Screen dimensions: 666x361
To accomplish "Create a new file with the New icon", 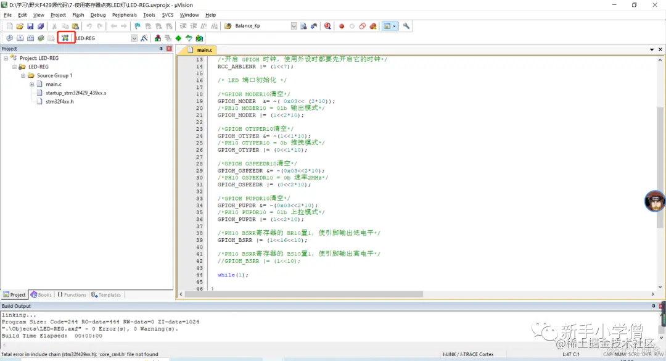I will click(9, 26).
